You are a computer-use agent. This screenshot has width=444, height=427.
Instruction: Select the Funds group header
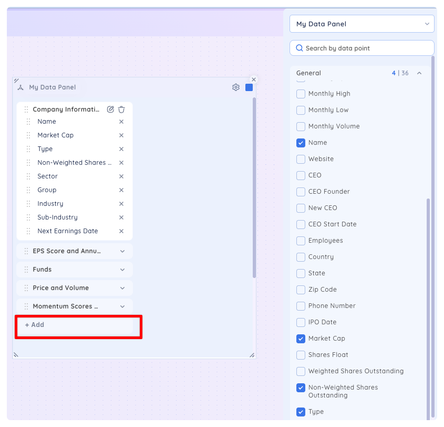tap(75, 270)
